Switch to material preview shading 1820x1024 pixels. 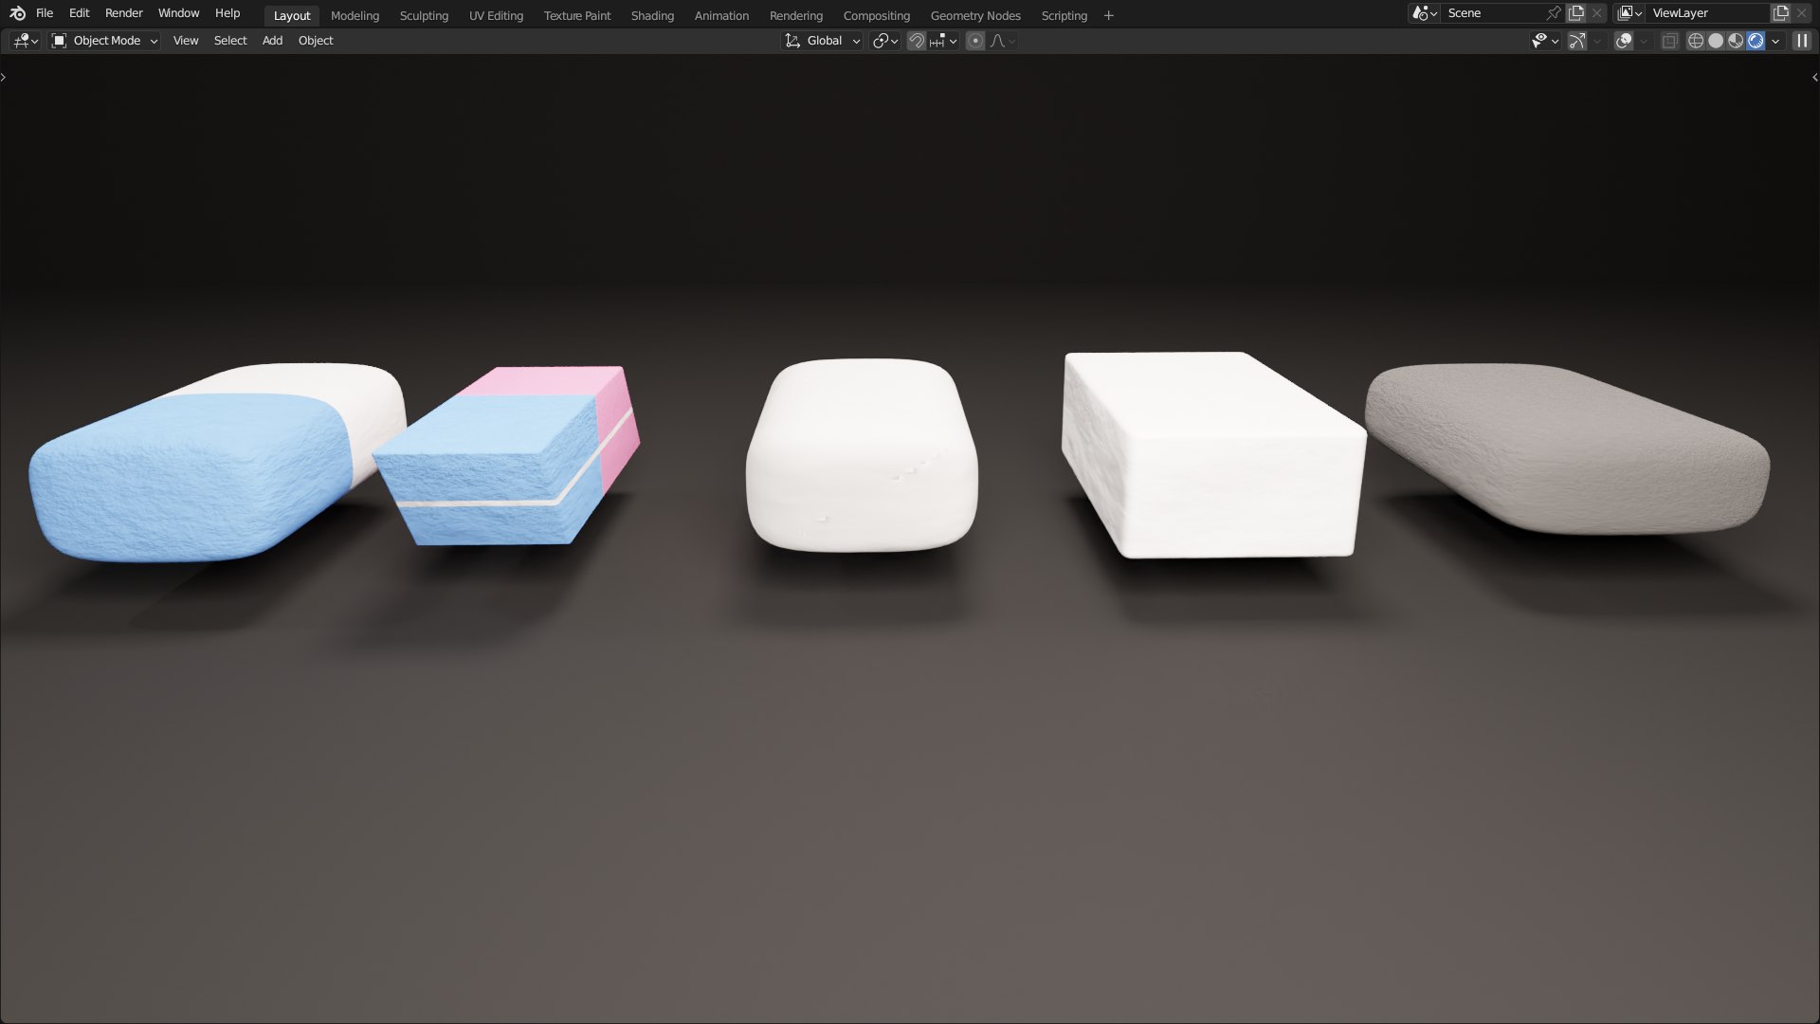pos(1736,41)
